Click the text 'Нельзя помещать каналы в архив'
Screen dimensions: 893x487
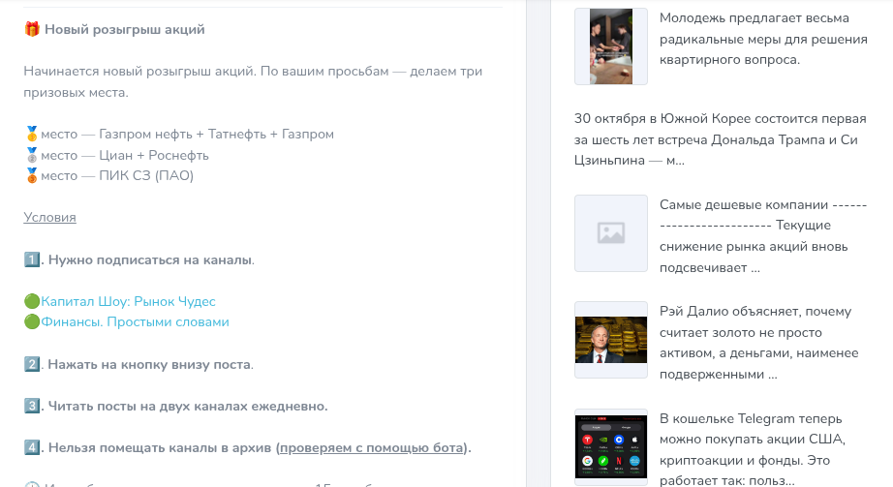(160, 447)
